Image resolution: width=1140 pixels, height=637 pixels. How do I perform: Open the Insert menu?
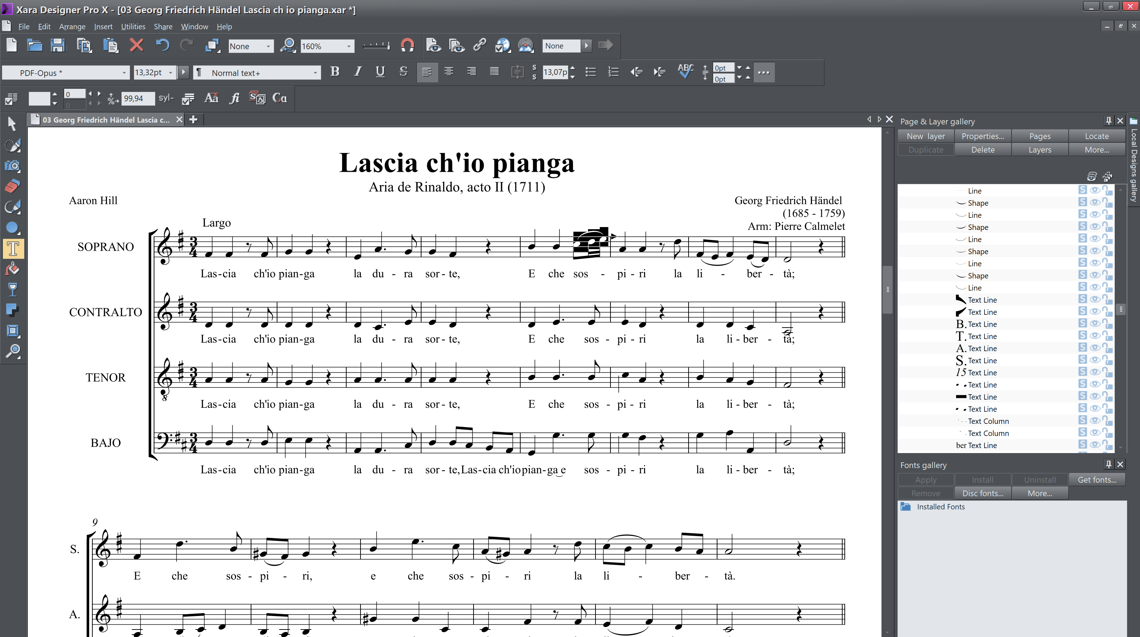tap(103, 26)
